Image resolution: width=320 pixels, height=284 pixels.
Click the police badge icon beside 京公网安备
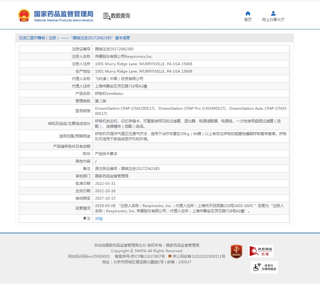coord(170,256)
